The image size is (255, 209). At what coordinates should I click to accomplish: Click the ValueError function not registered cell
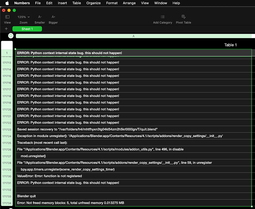(x=134, y=176)
